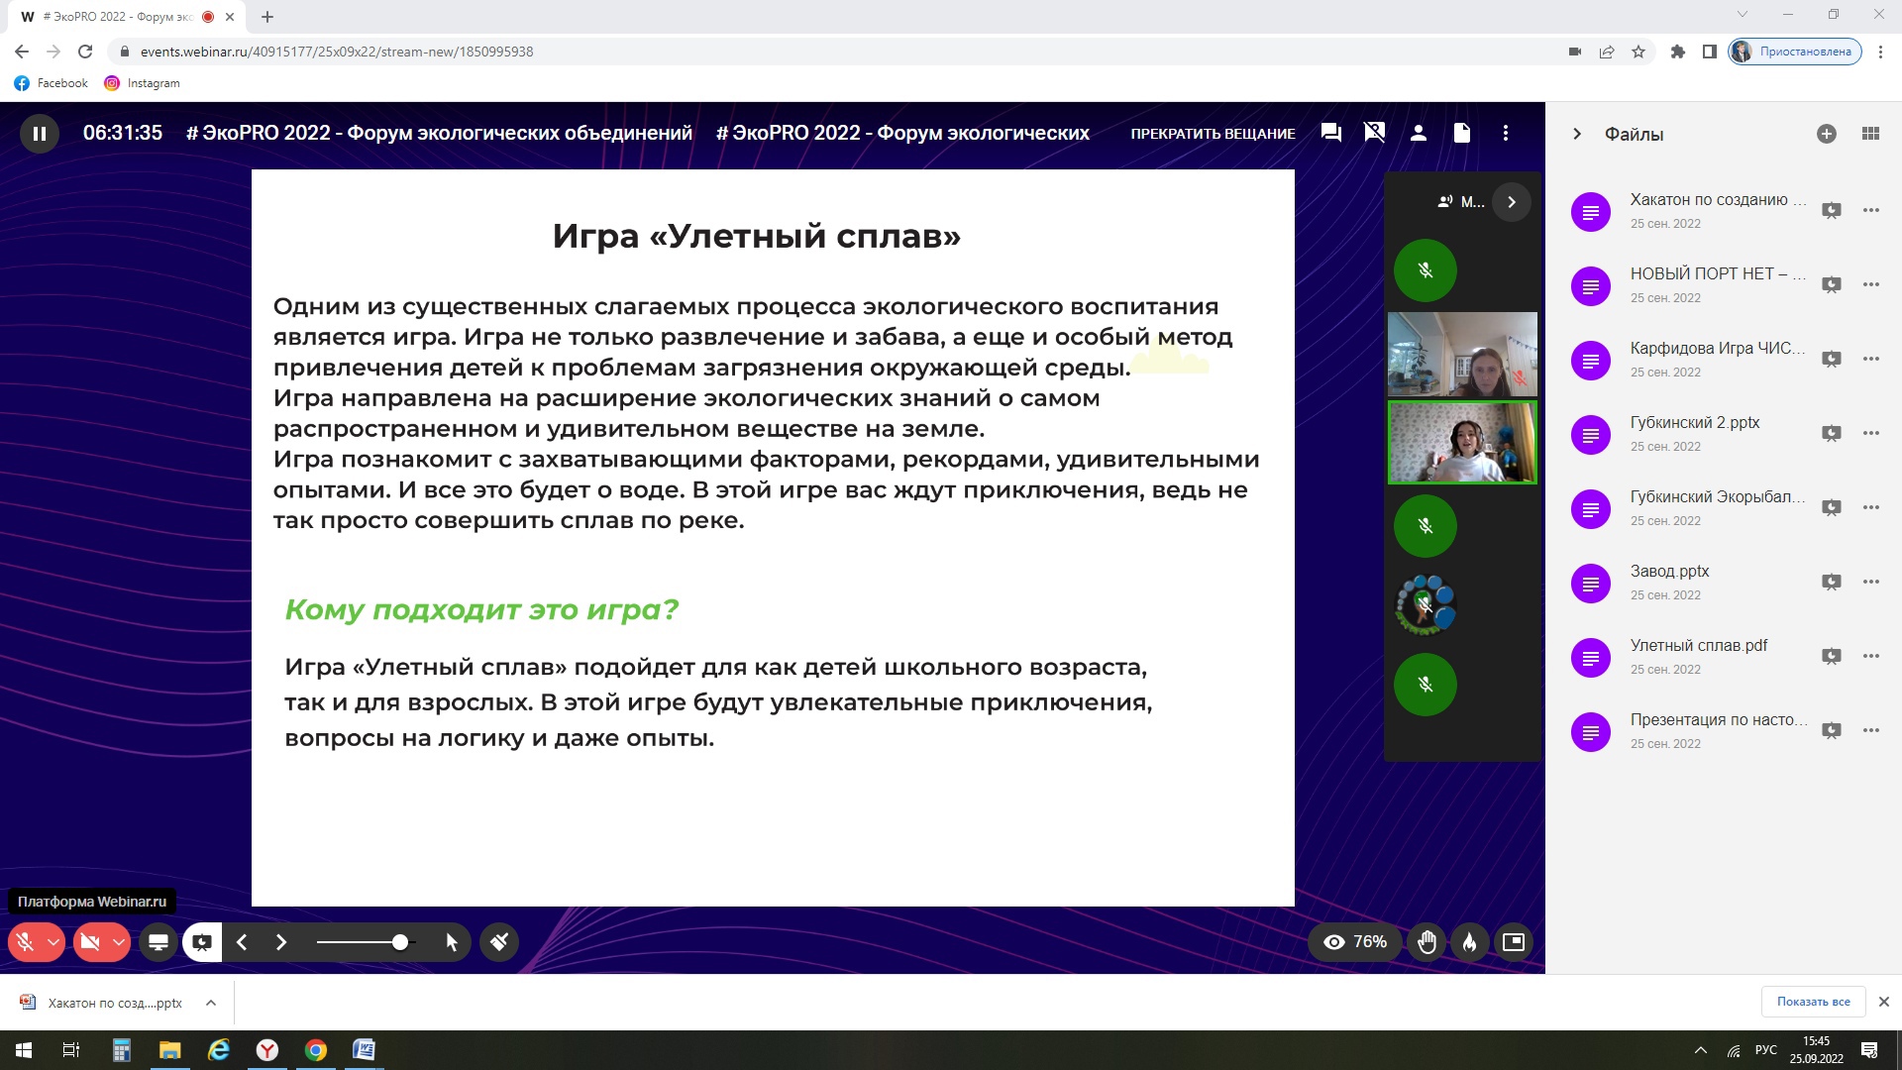Click the fire reaction icon
1902x1070 pixels.
1470,942
